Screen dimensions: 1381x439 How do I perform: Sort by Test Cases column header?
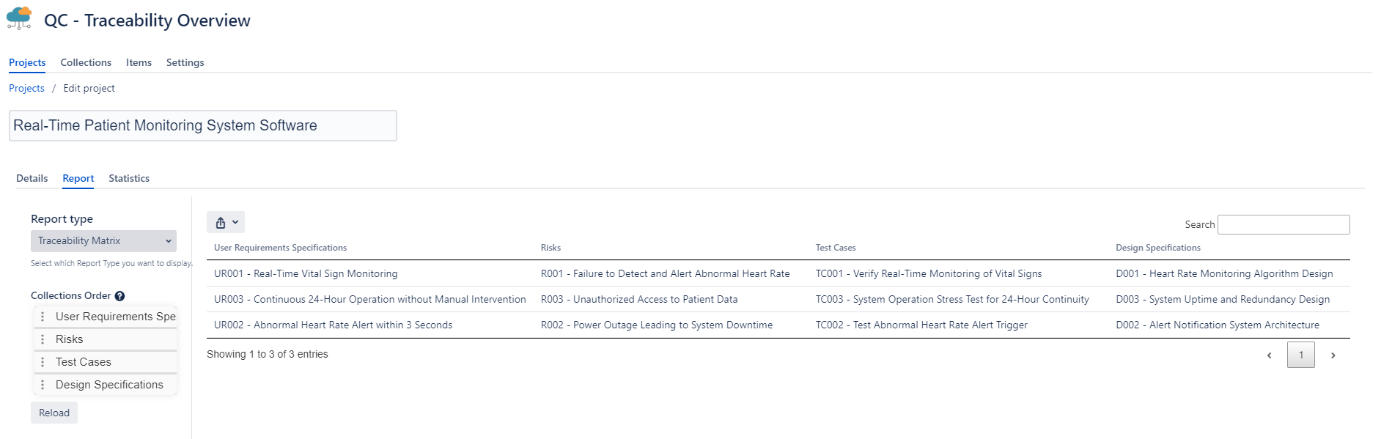coord(836,248)
